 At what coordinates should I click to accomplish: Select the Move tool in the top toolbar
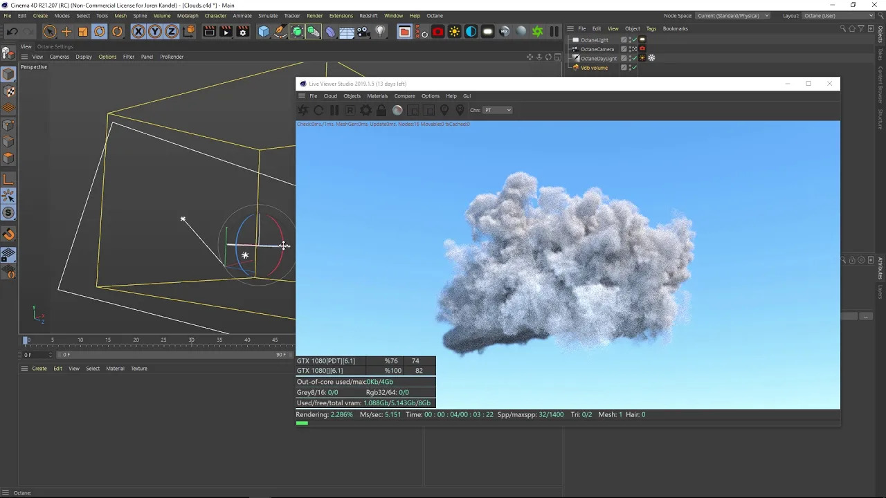(66, 31)
